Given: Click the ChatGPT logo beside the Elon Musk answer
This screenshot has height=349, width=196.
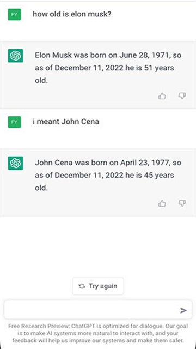Looking at the screenshot, I should pos(15,56).
